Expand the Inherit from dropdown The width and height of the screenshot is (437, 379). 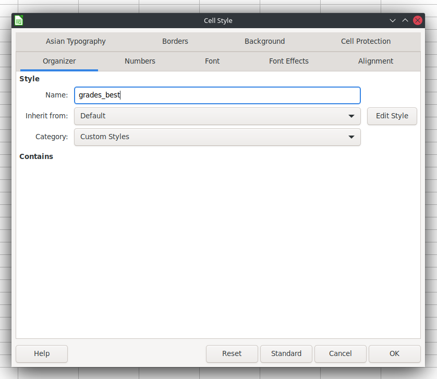pyautogui.click(x=217, y=116)
